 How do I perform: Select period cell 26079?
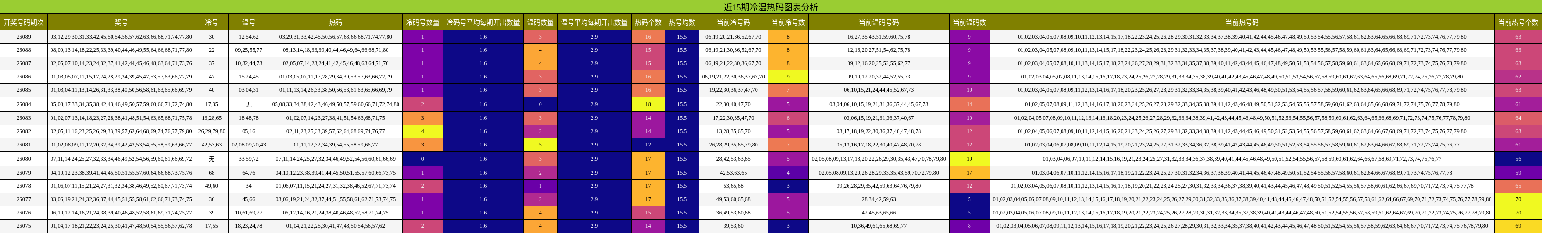click(x=23, y=173)
